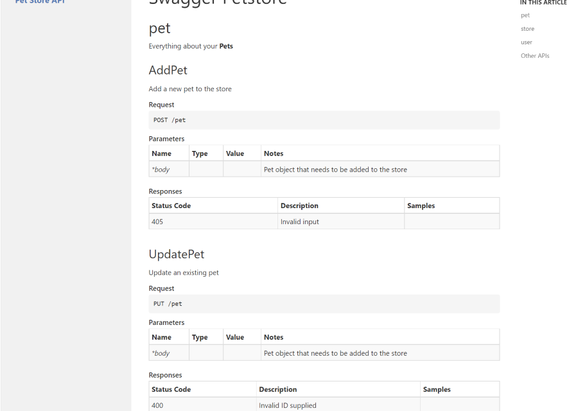The image size is (578, 411).
Task: Click the *body parameter under AddPet
Action: pos(161,170)
